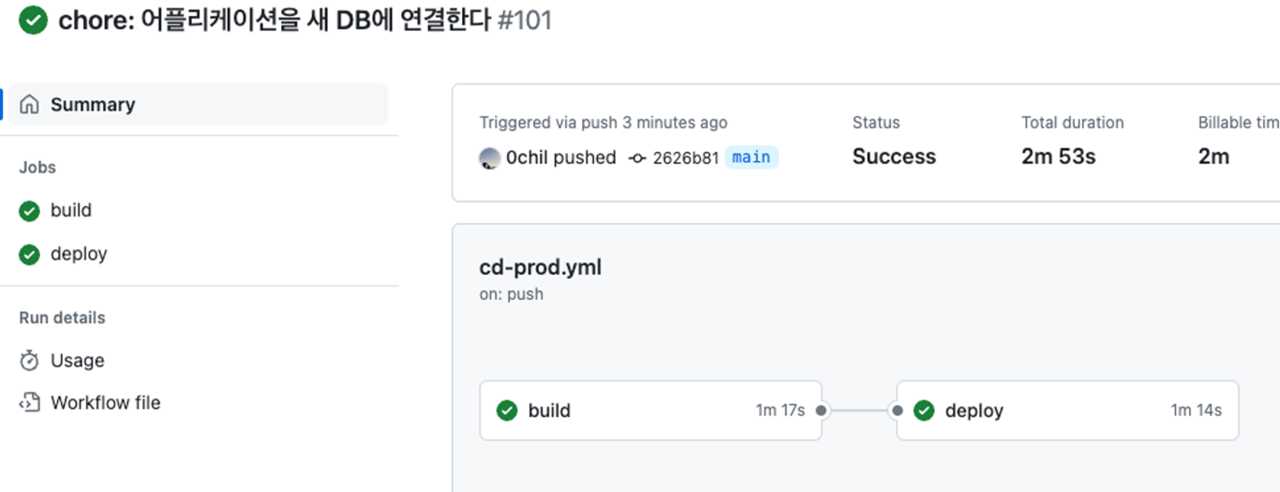Image resolution: width=1280 pixels, height=492 pixels.
Task: Click the green check icon beside deploy in sidebar
Action: coord(29,254)
